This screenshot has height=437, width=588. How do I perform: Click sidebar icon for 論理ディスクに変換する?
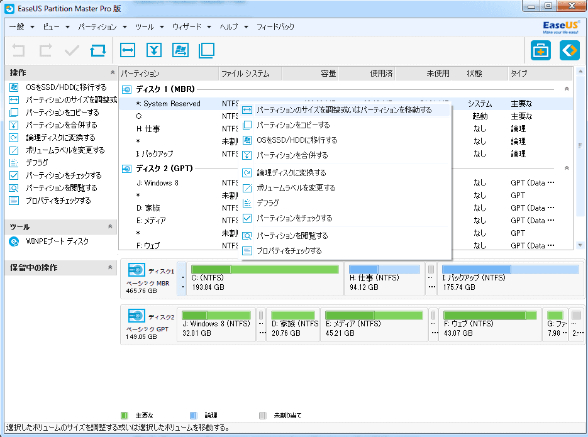(14, 138)
